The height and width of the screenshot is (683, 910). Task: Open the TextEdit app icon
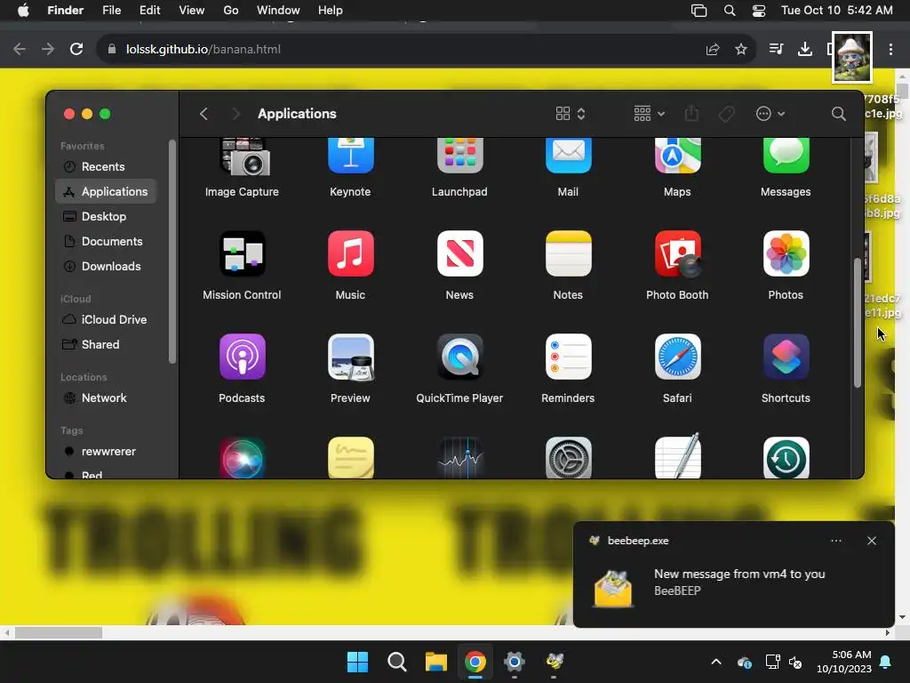coord(677,456)
